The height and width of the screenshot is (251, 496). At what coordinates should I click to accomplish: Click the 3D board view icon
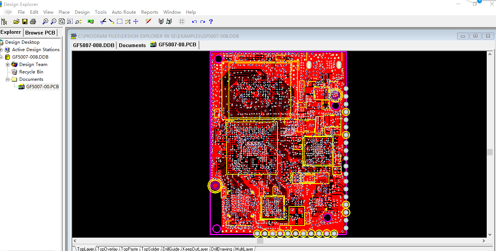[x=90, y=22]
